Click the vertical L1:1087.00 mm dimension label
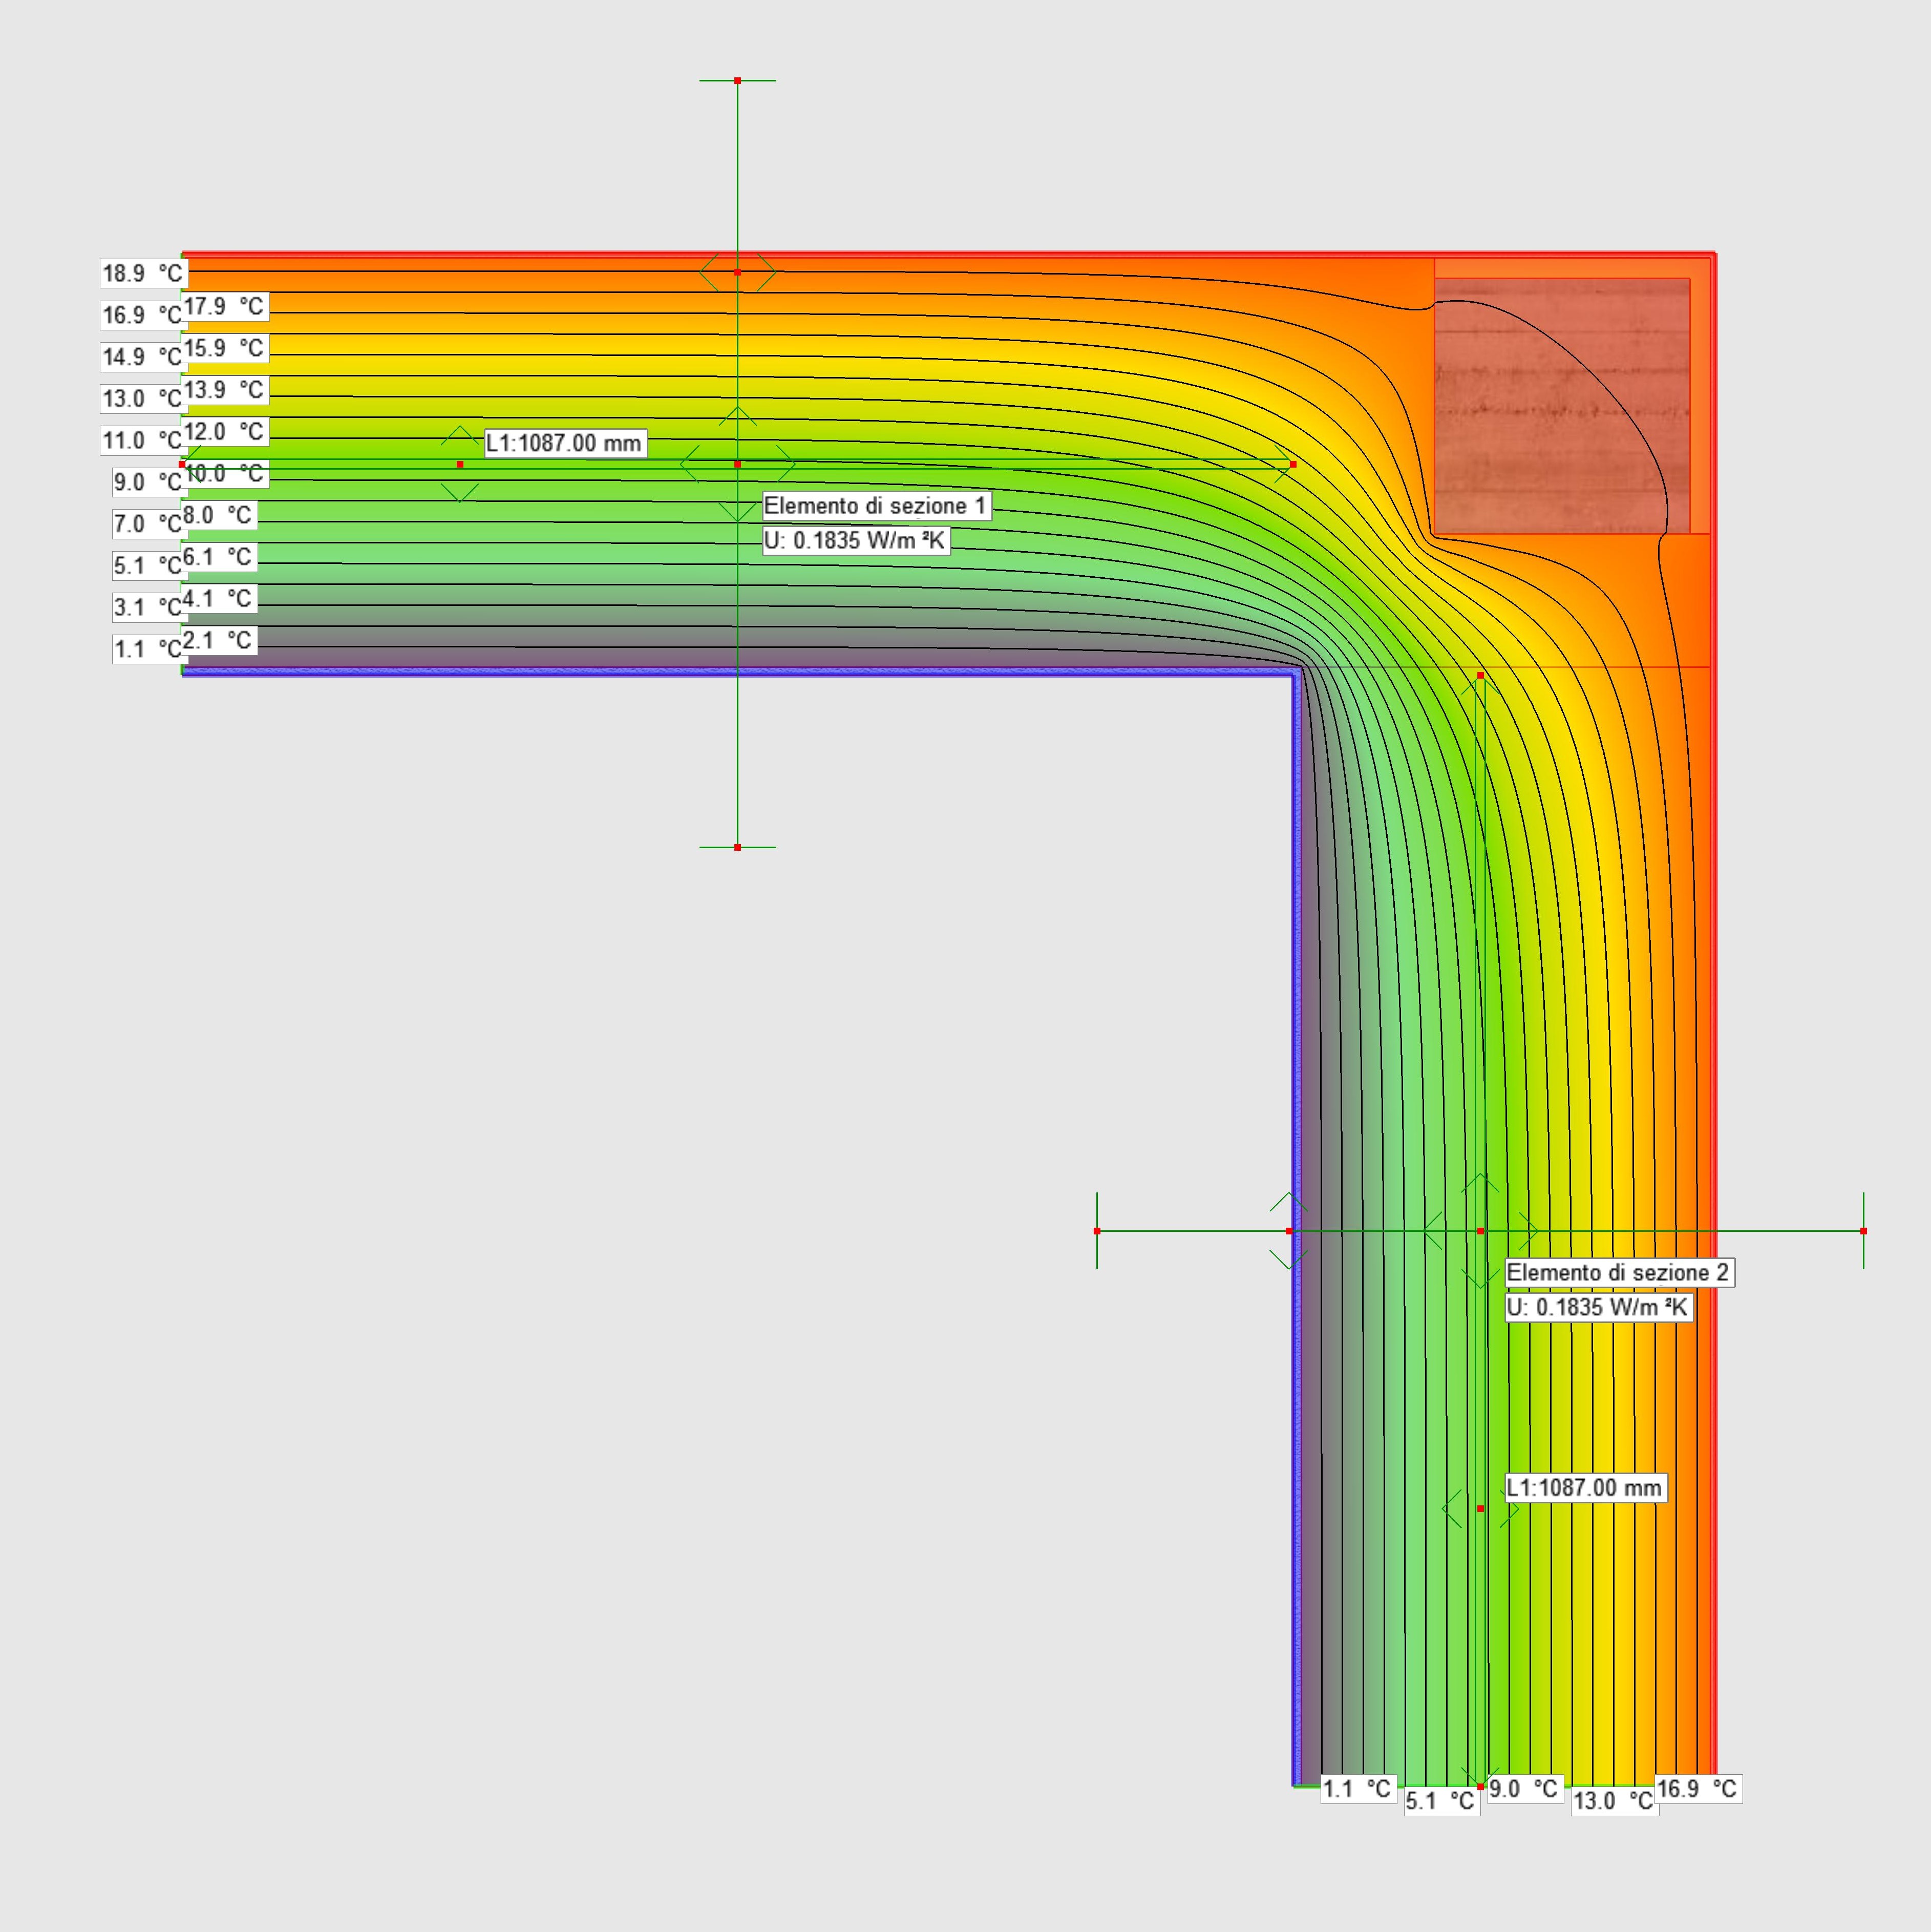Image resolution: width=1931 pixels, height=1932 pixels. [1585, 1488]
